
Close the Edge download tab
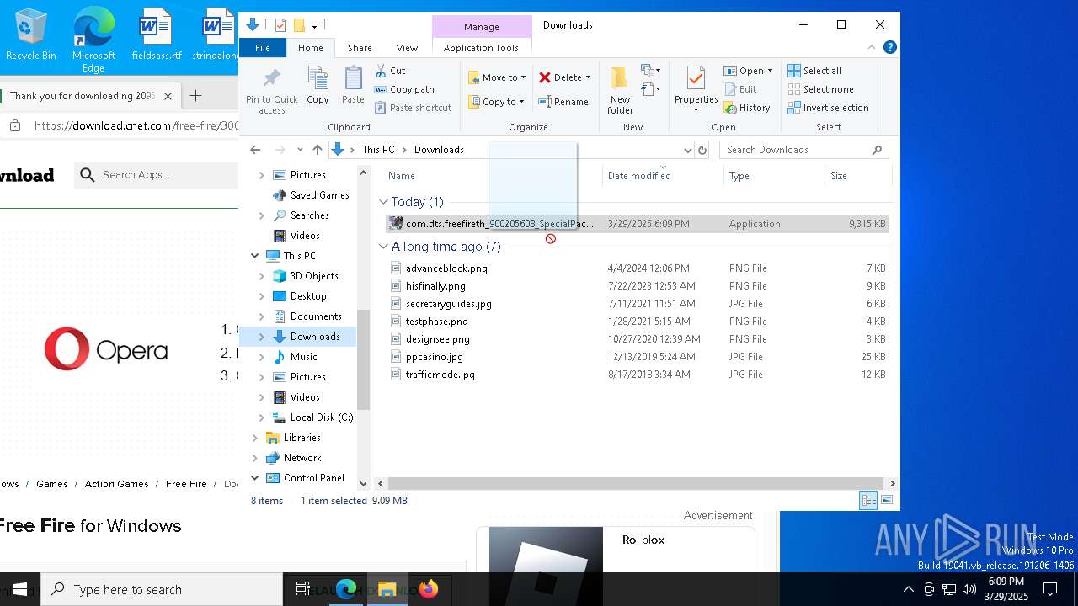(x=168, y=96)
